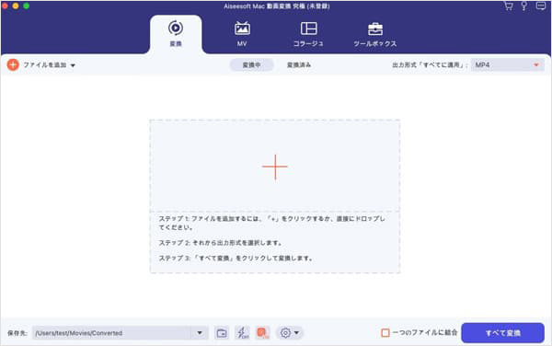Viewport: 552px width, 346px height.
Task: Click the すべて変換 convert all button
Action: (502, 333)
